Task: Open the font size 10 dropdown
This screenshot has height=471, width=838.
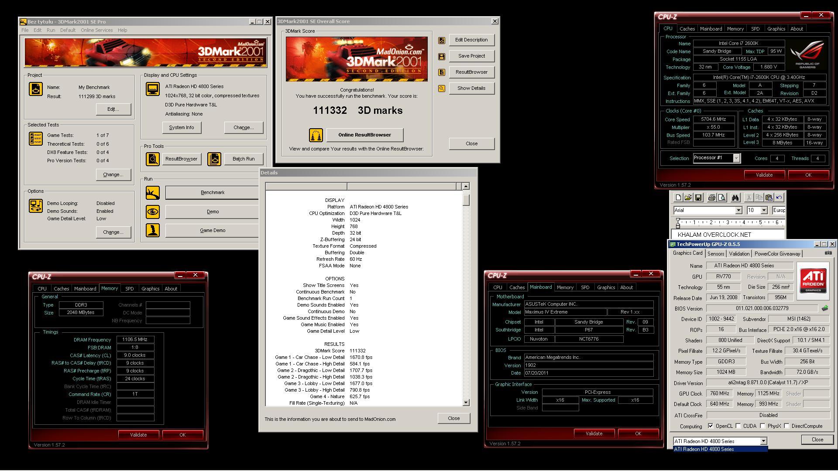Action: (764, 211)
